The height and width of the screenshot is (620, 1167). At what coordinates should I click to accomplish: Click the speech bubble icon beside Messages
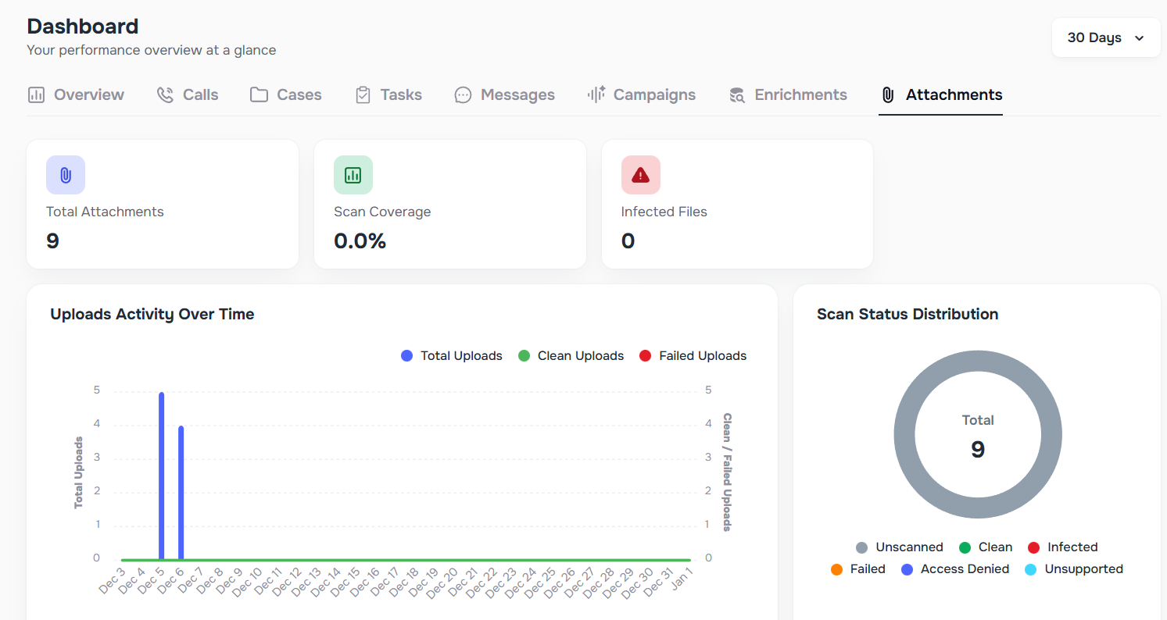tap(463, 94)
